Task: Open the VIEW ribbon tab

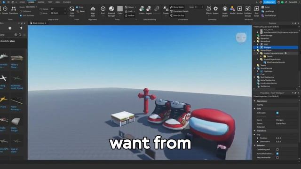Action: tap(57, 2)
